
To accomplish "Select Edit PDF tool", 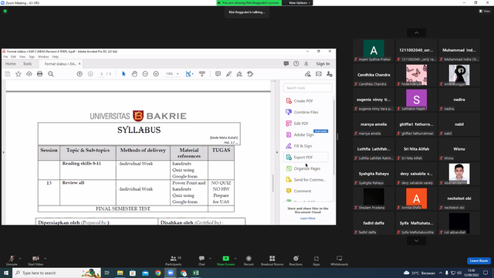I will click(x=297, y=124).
